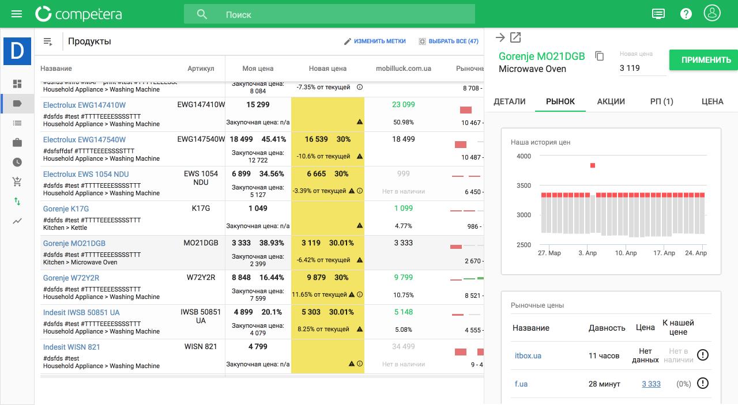Open the green up-down arrows sidebar icon

tap(17, 202)
